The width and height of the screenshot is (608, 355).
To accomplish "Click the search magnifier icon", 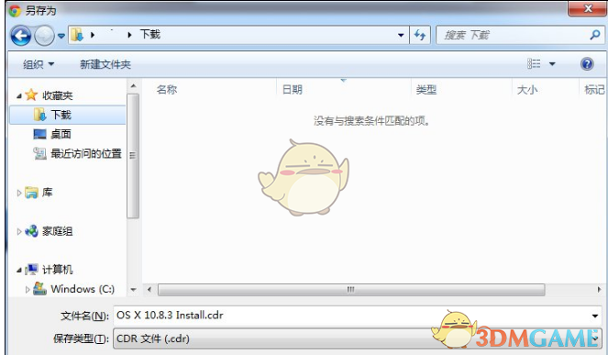I will (x=595, y=35).
